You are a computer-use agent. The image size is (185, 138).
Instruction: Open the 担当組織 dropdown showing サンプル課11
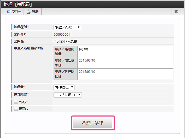67,95
